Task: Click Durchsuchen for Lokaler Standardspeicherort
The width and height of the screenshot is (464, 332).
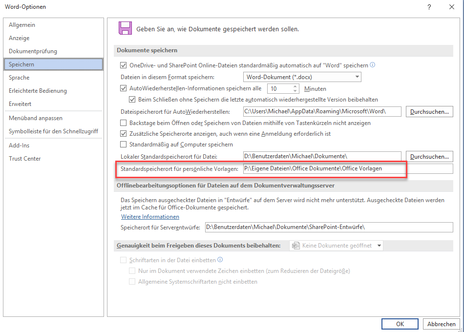Action: pyautogui.click(x=429, y=157)
